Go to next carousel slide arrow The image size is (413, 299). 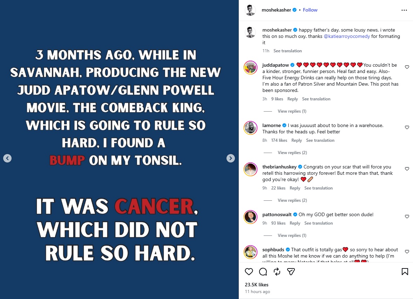click(230, 158)
